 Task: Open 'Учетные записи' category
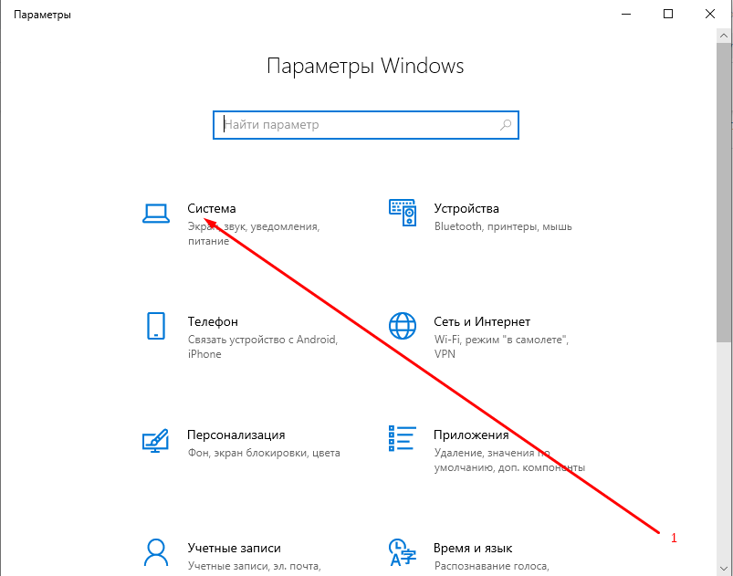[x=234, y=548]
